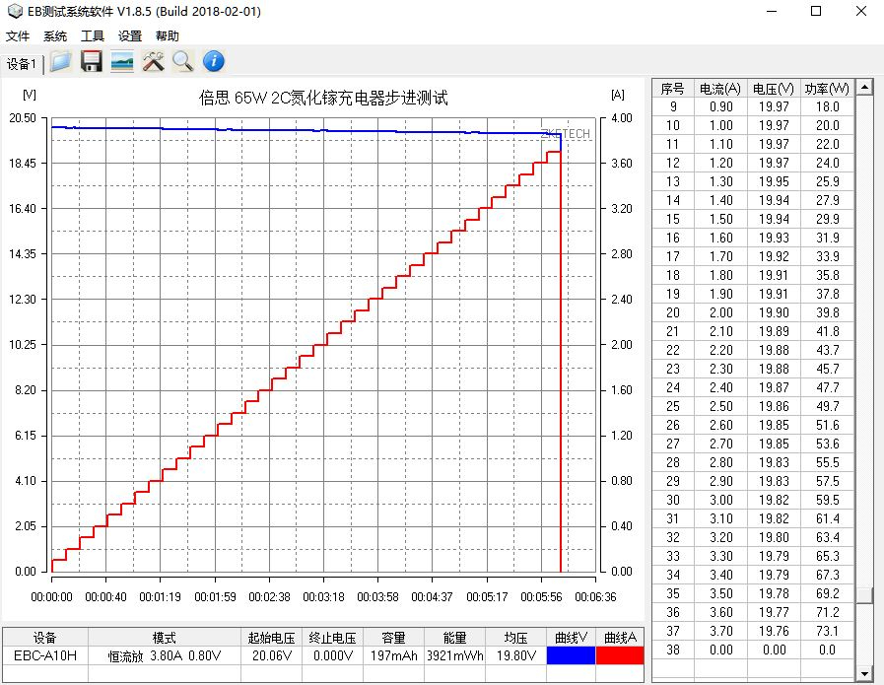Click the blue 曲线V color swatch

pos(571,655)
